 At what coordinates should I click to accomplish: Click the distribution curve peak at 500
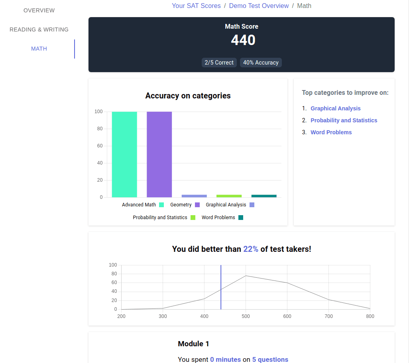click(246, 276)
